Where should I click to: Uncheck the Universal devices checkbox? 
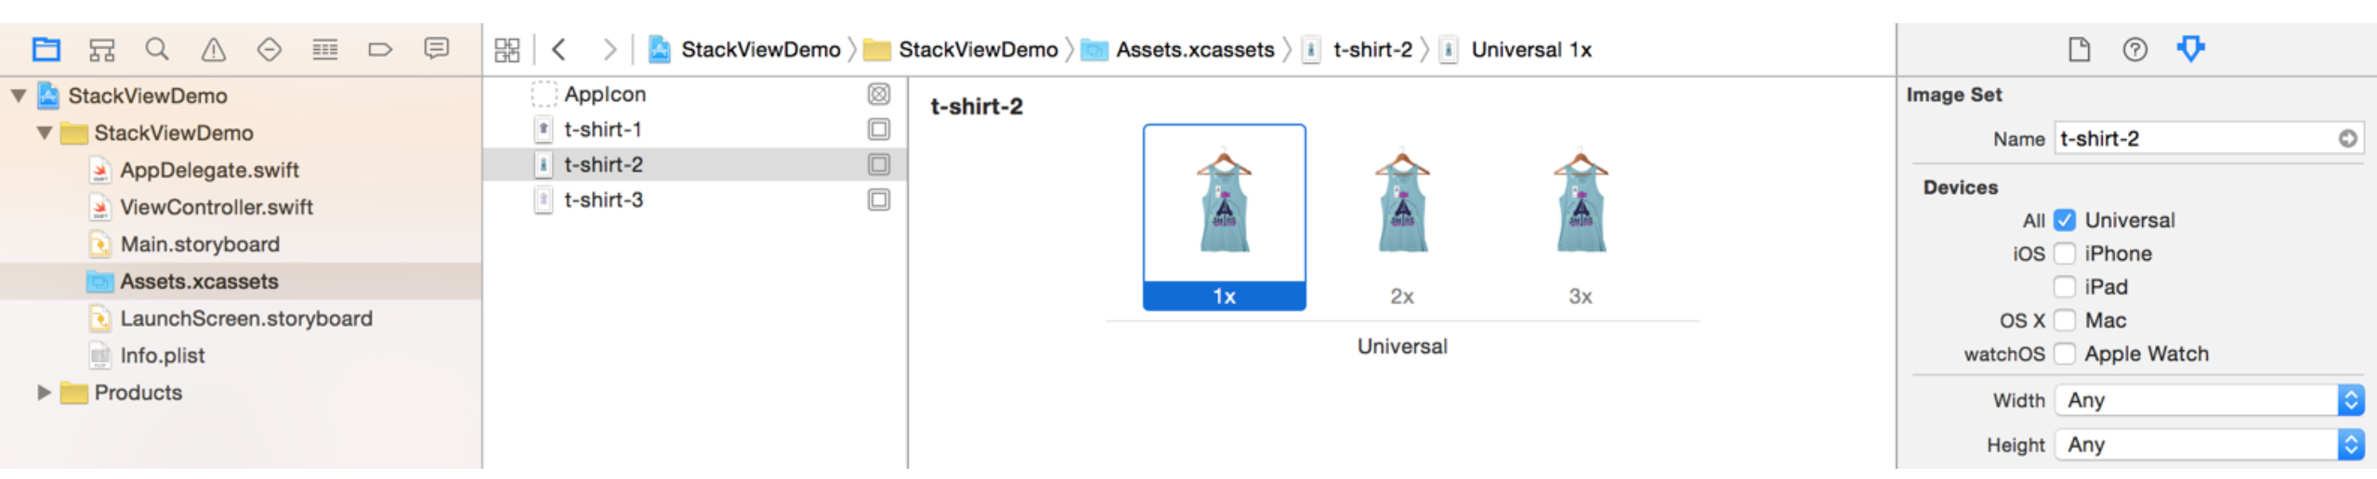point(2064,220)
